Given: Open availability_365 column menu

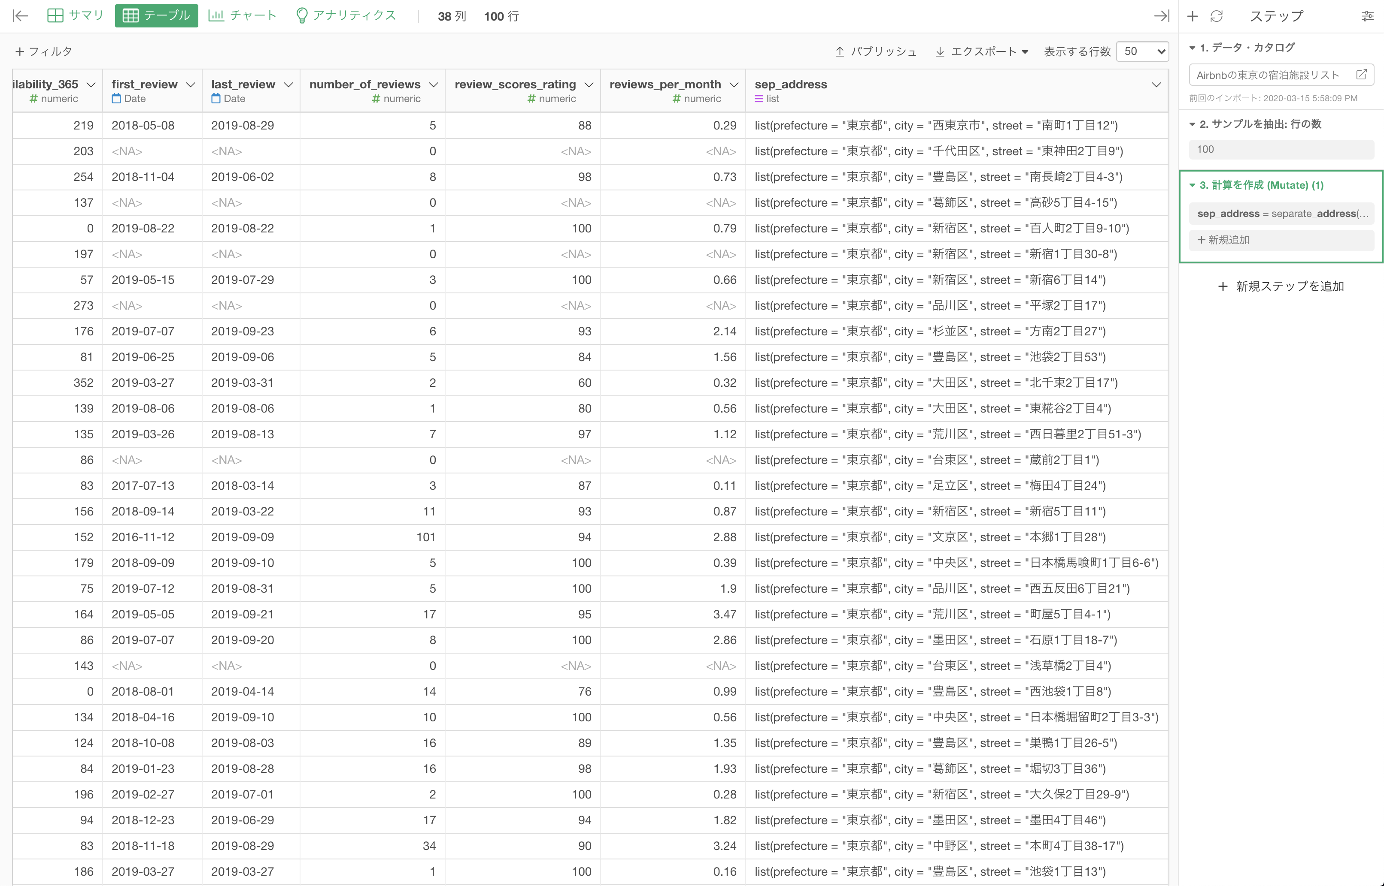Looking at the screenshot, I should point(91,84).
